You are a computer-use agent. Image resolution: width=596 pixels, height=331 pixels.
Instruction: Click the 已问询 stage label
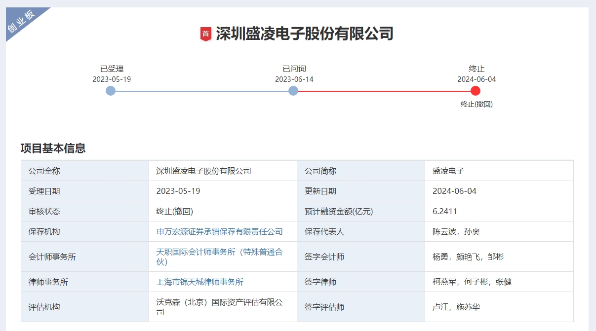pos(294,69)
